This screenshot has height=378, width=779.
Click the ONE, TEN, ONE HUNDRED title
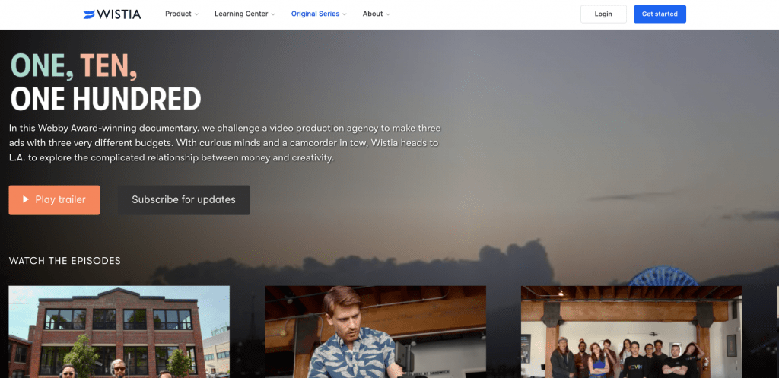pyautogui.click(x=106, y=82)
